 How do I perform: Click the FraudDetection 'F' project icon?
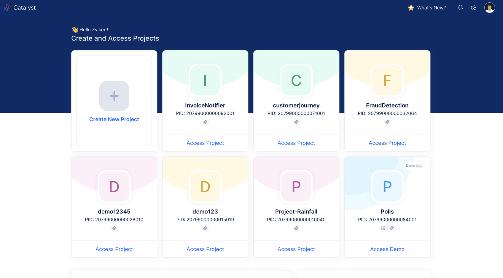pos(387,81)
